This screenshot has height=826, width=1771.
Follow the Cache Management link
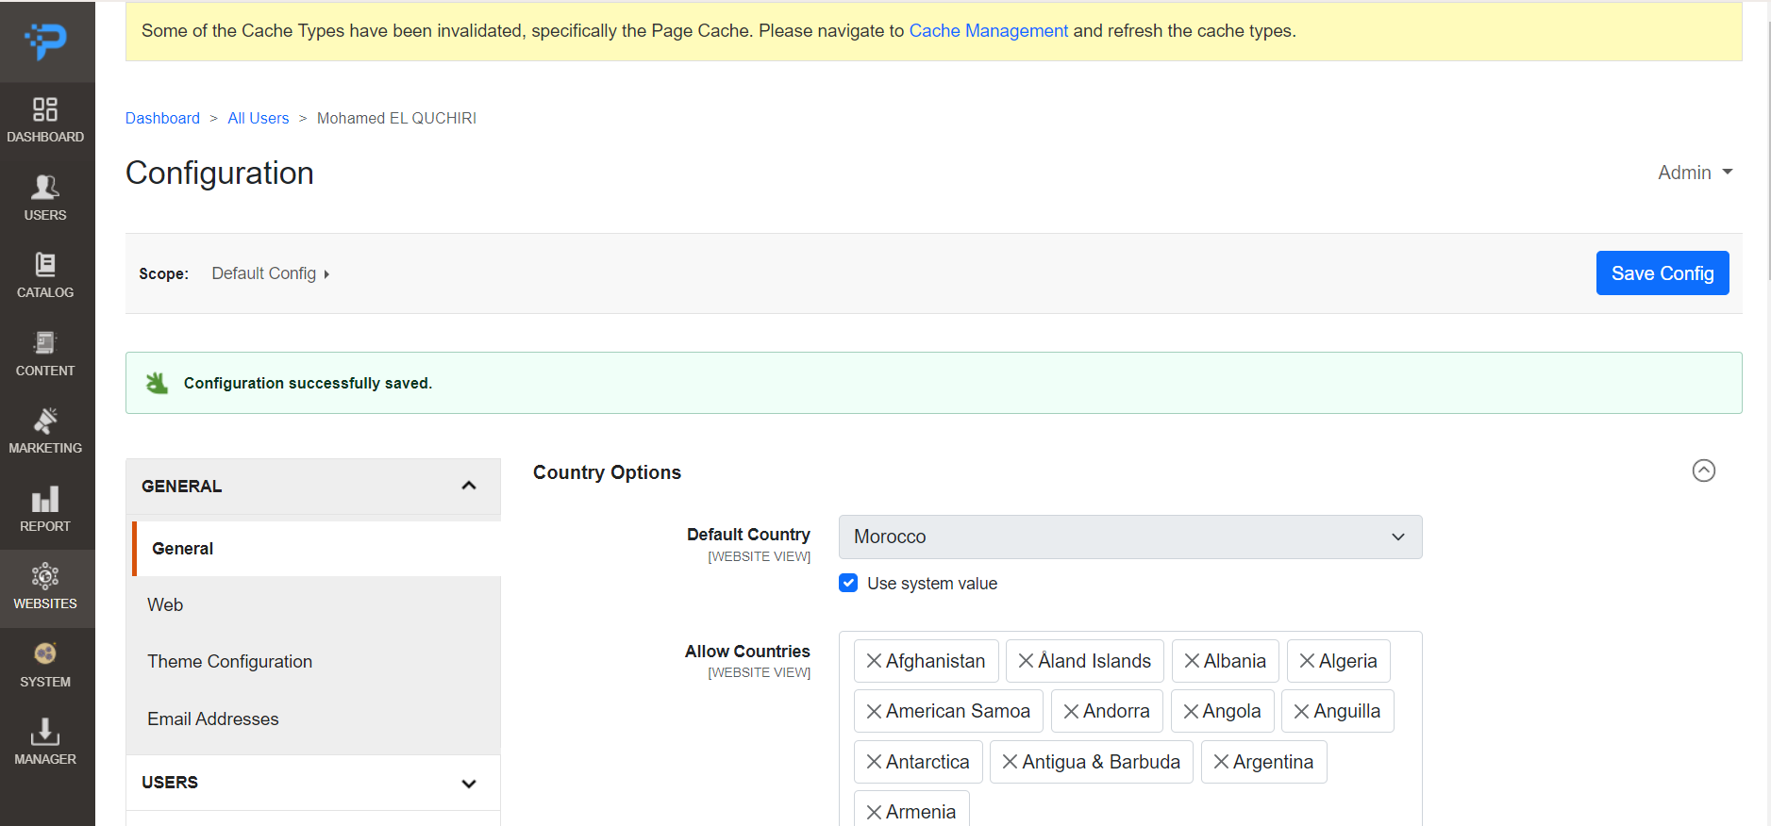pos(988,31)
